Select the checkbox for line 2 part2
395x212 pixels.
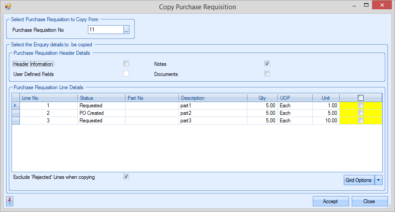click(361, 113)
